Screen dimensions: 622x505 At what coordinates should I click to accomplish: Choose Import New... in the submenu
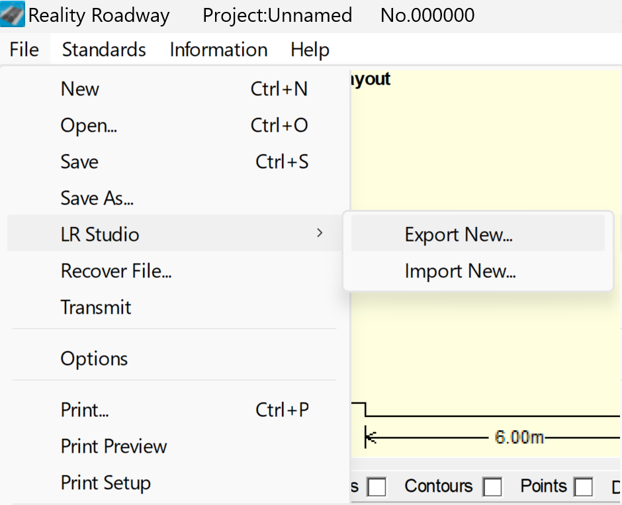[460, 271]
